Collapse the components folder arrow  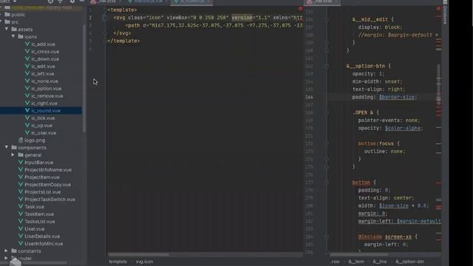[x=7, y=148]
